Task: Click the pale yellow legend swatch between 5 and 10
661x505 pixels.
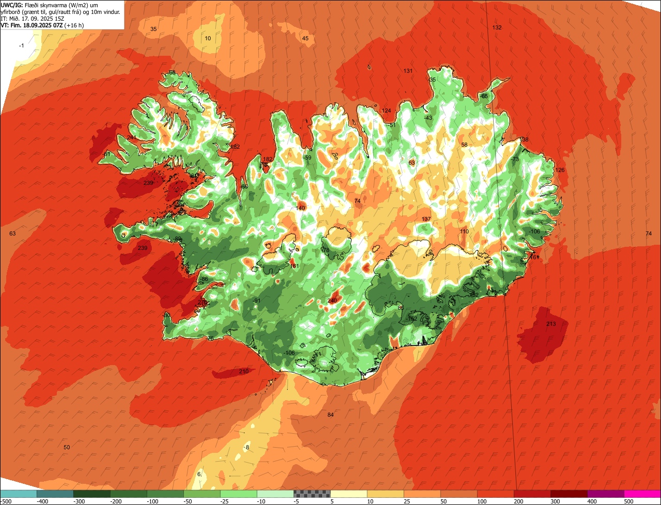Action: tap(348, 494)
